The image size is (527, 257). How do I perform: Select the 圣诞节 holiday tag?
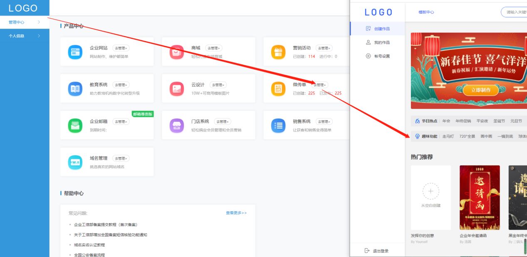499,121
